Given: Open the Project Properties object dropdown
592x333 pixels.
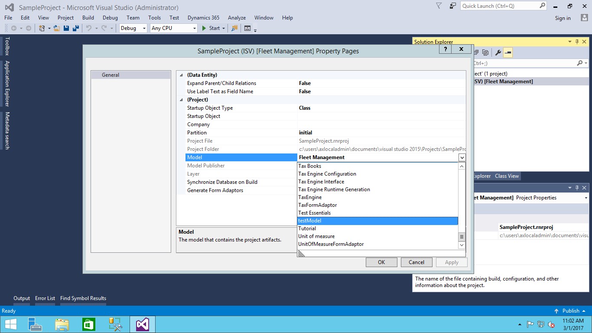Looking at the screenshot, I should click(x=585, y=198).
